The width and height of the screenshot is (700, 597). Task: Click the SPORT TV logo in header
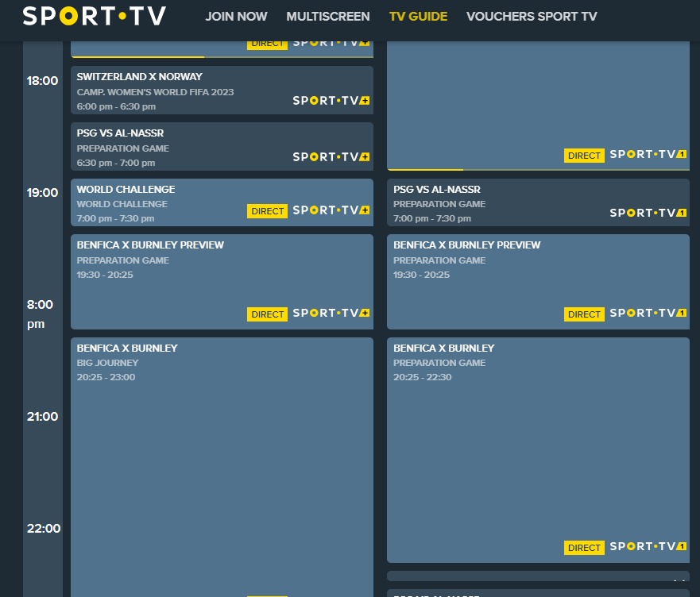(x=94, y=16)
